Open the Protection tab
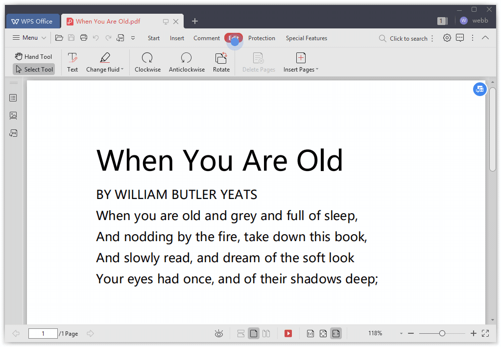 262,38
